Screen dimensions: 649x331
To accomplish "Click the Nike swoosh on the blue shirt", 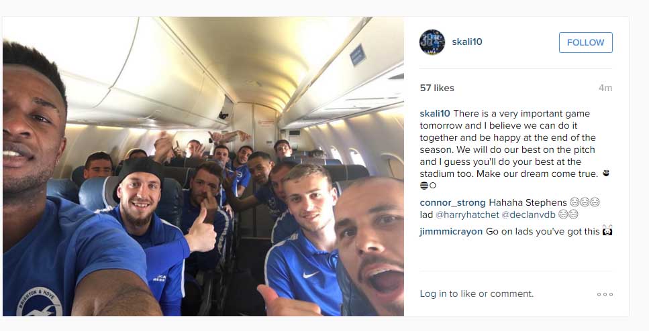I will 311,275.
